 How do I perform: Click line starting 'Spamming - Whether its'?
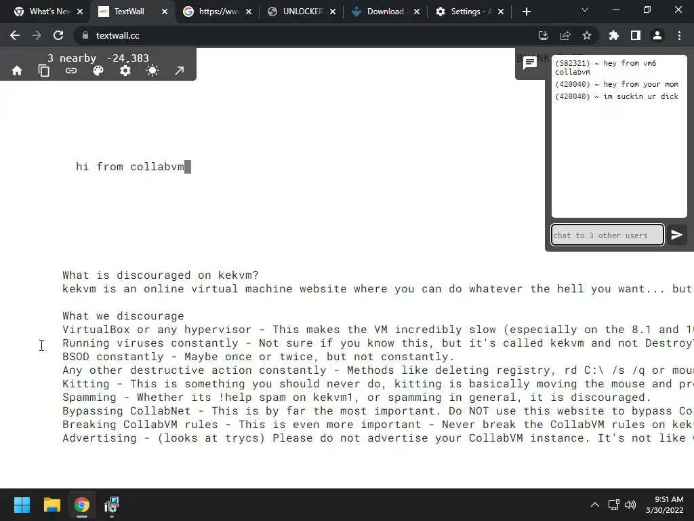[356, 398]
